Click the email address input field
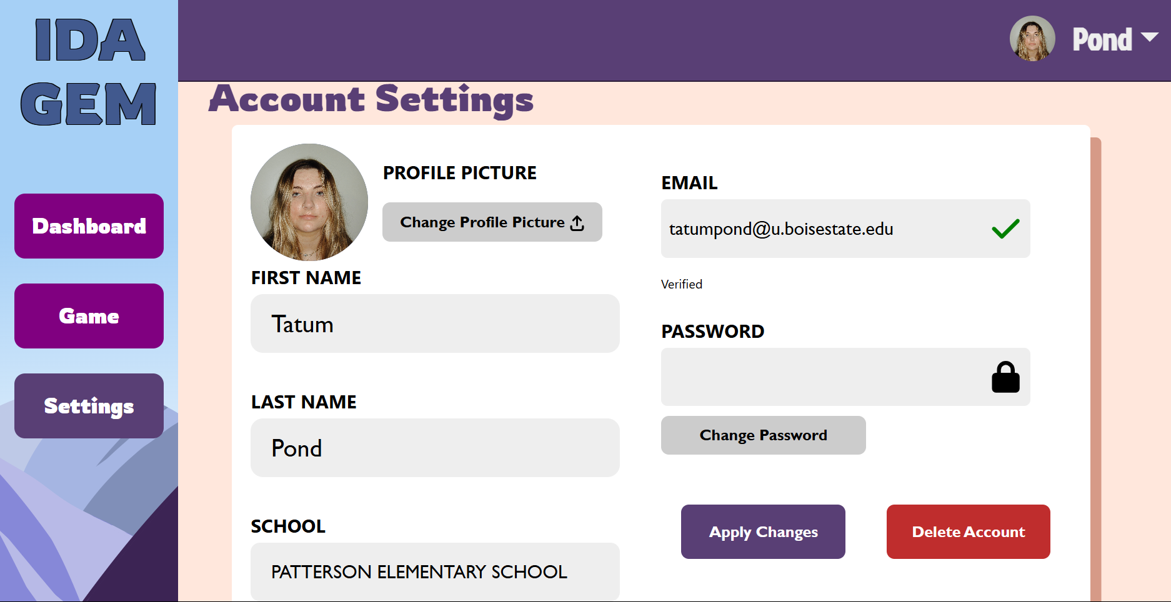 845,229
